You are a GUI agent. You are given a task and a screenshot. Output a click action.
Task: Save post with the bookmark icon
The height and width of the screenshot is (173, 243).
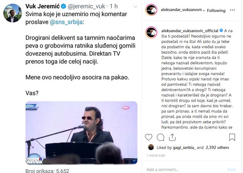pyautogui.click(x=232, y=137)
